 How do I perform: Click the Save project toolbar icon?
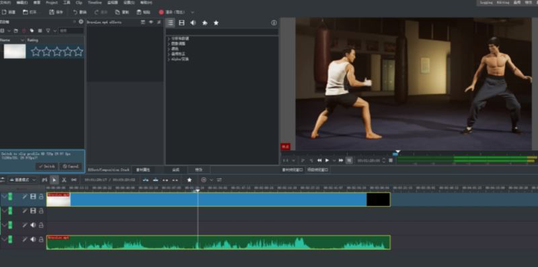[x=52, y=12]
